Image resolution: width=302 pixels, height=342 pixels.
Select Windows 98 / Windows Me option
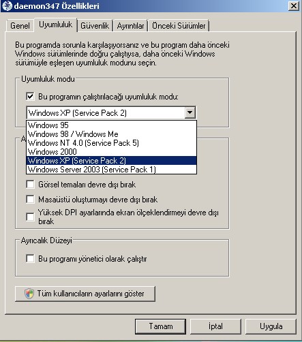[x=111, y=134]
